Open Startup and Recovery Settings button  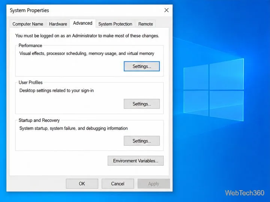pyautogui.click(x=142, y=141)
